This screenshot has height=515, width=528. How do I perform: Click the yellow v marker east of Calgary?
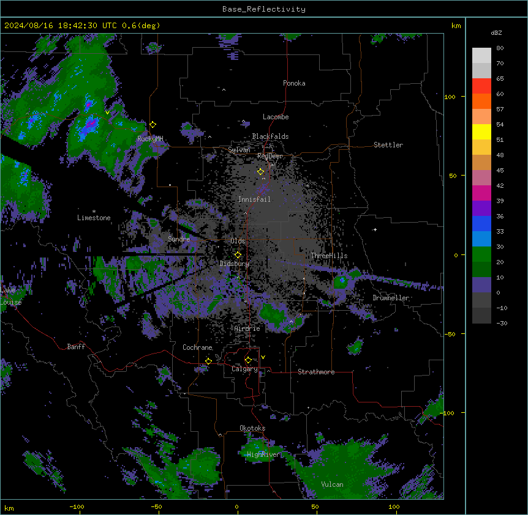pos(263,357)
